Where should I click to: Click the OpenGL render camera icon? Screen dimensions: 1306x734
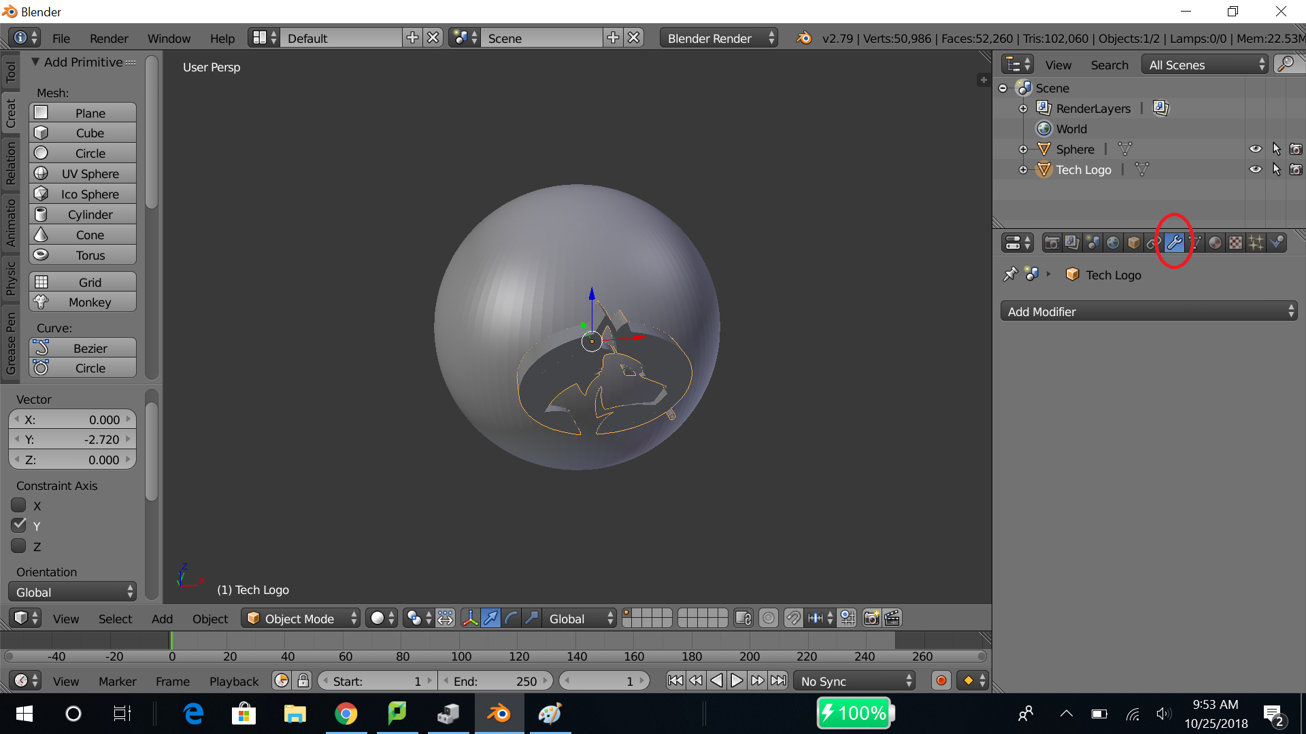point(871,618)
